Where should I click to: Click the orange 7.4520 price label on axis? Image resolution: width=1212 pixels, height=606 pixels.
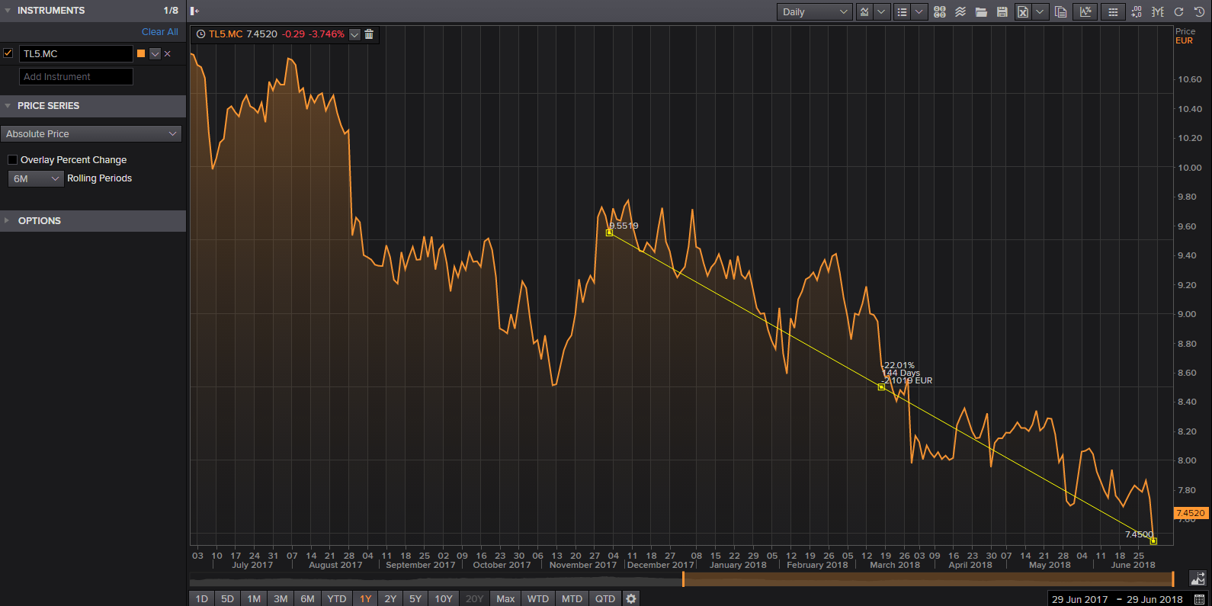1191,513
